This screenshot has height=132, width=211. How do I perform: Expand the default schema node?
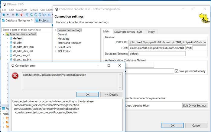pyautogui.click(x=7, y=38)
